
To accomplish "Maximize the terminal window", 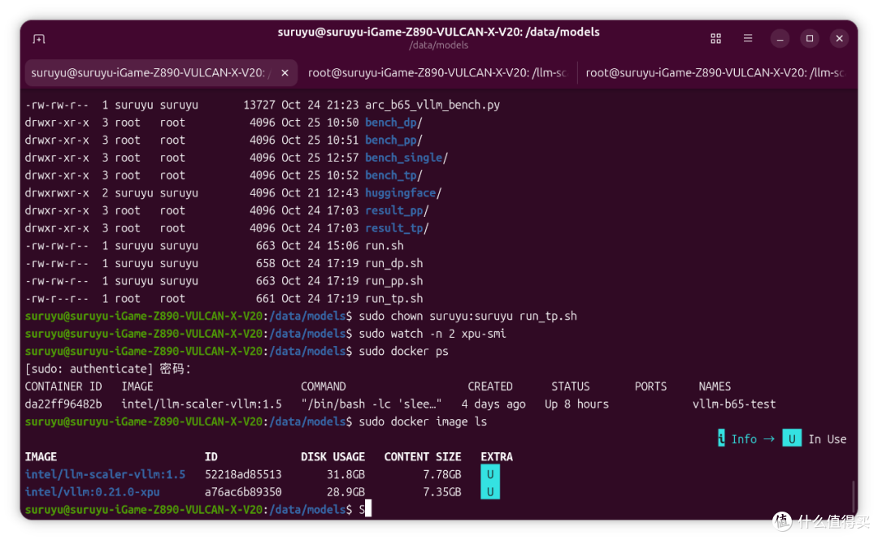I will (x=809, y=39).
